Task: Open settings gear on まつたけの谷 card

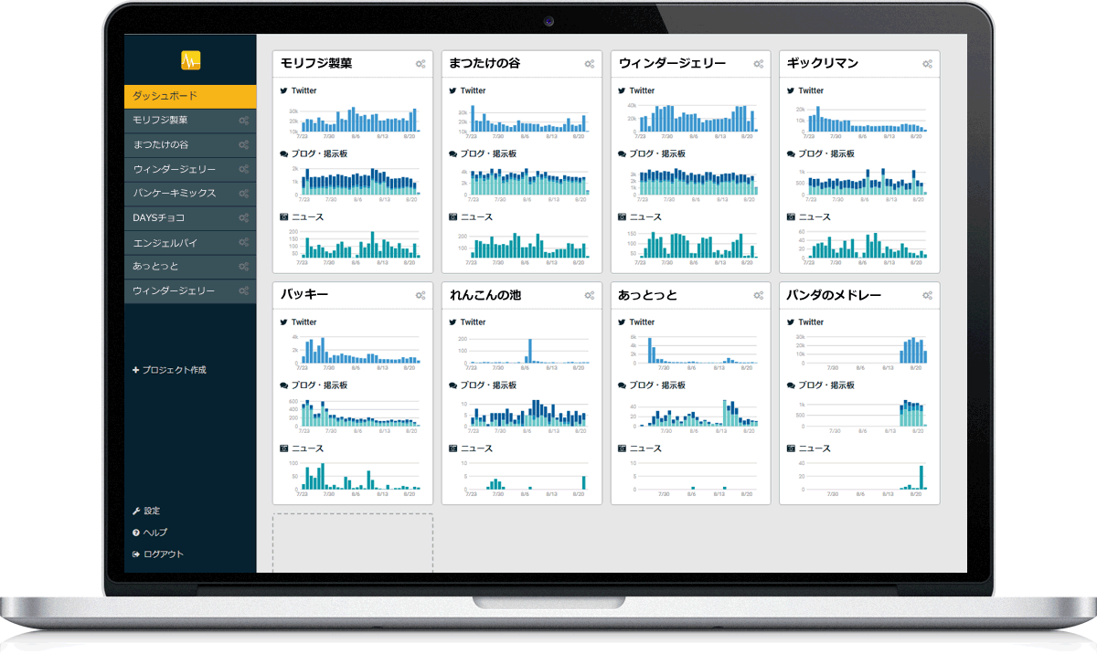Action: tap(590, 64)
